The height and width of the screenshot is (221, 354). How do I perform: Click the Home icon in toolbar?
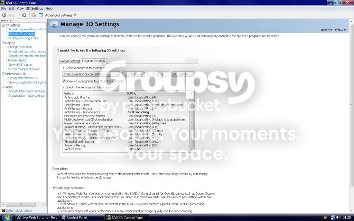(x=34, y=15)
